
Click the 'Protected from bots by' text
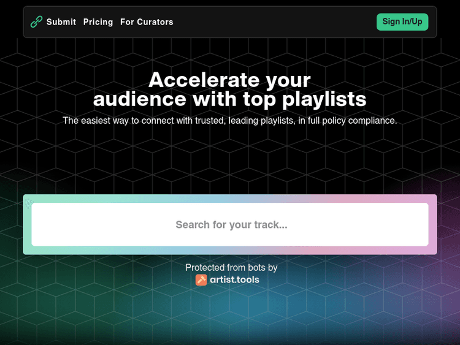tap(231, 268)
